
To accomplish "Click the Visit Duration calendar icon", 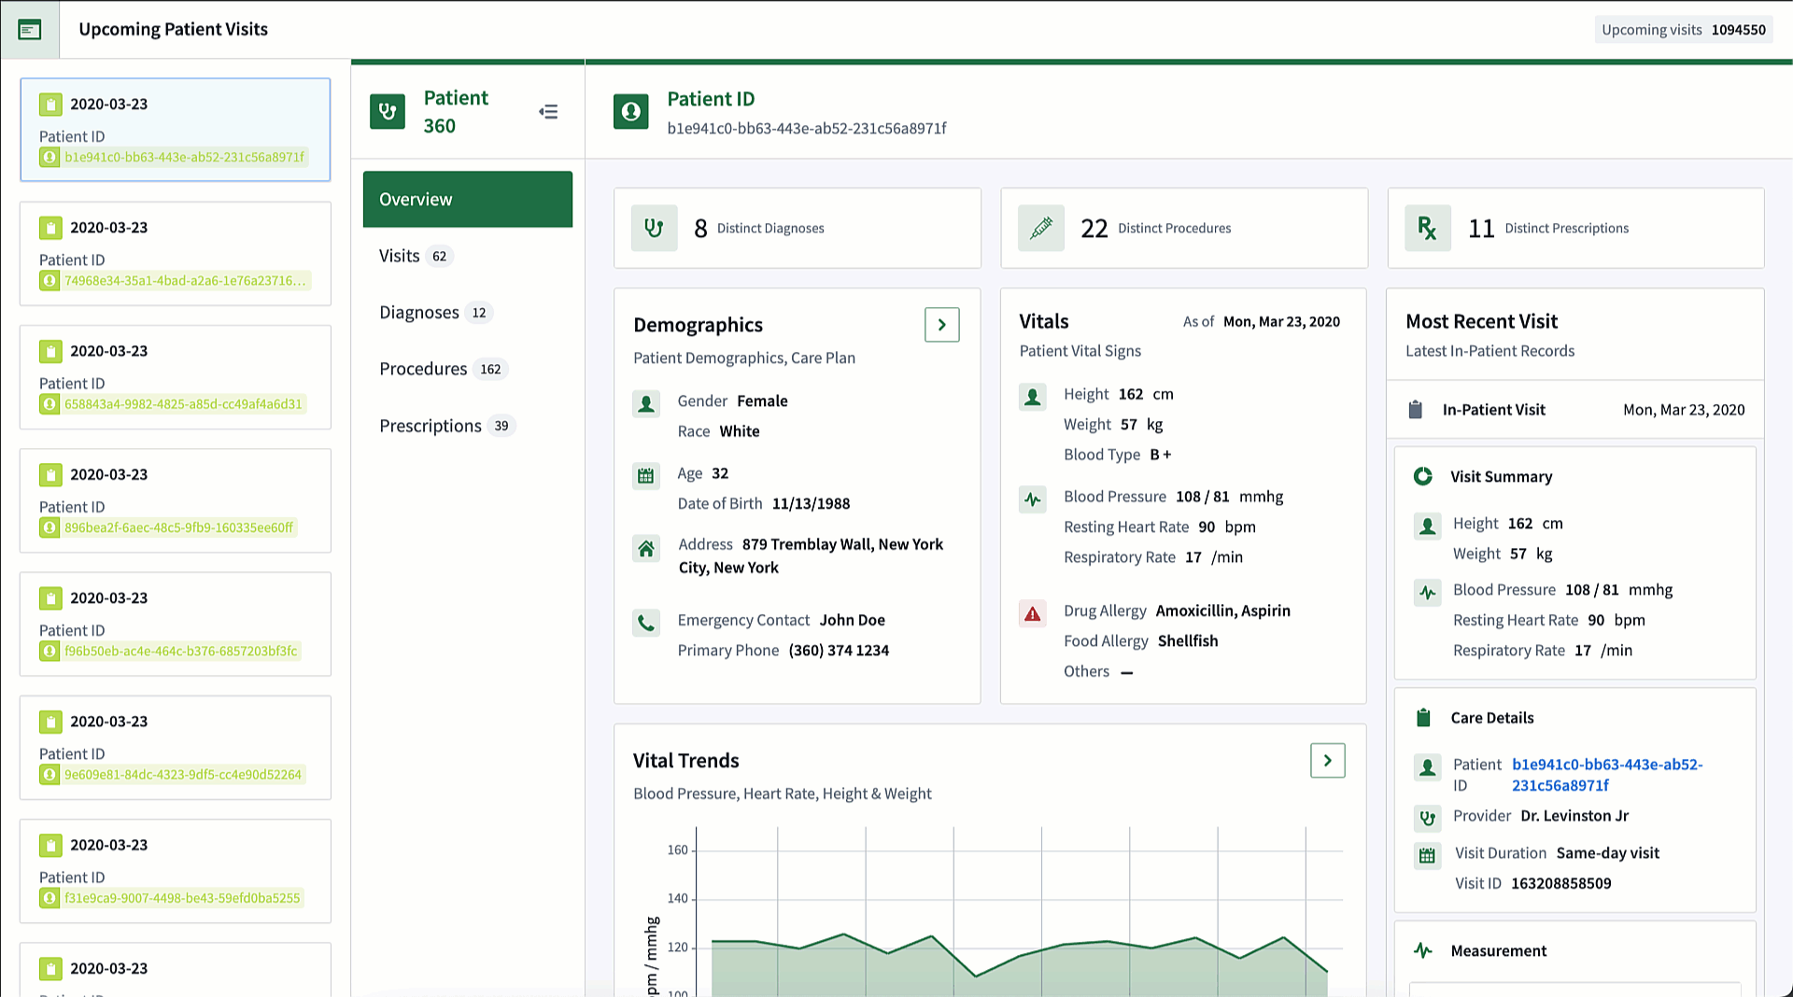I will point(1427,855).
